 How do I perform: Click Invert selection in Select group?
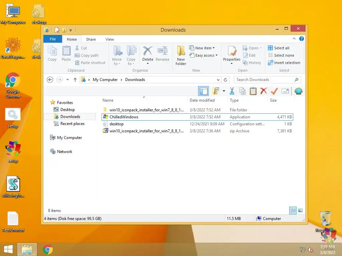pos(284,63)
